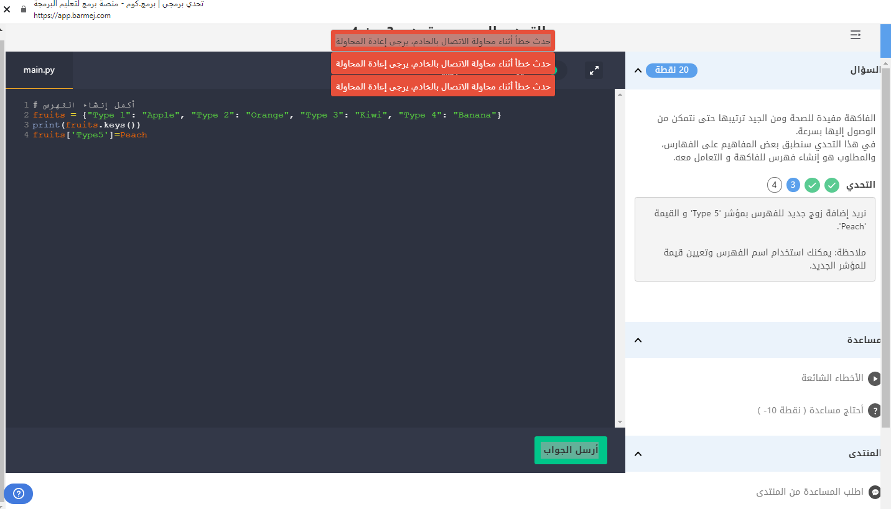Screen dimensions: 891x509
Task: Open the hamburger menu in the header
Action: [856, 35]
